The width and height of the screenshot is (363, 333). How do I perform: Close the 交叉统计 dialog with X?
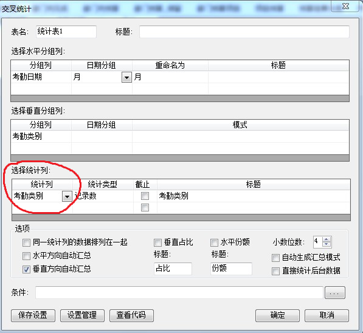tap(345, 6)
